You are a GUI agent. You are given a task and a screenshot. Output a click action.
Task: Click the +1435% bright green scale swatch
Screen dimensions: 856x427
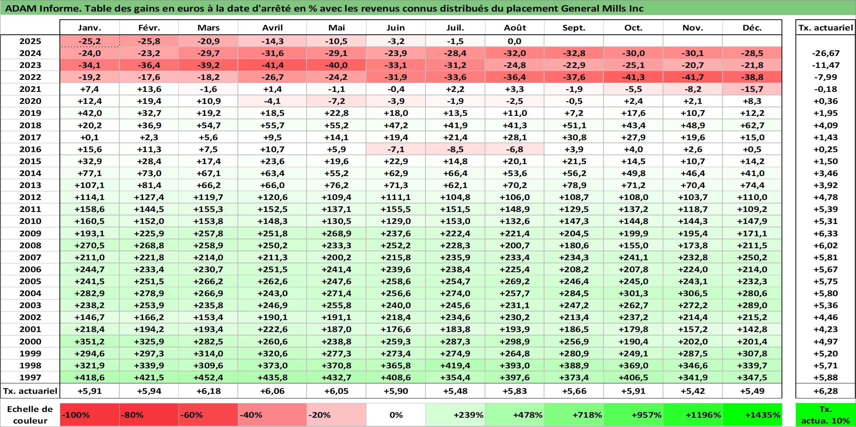pos(752,415)
